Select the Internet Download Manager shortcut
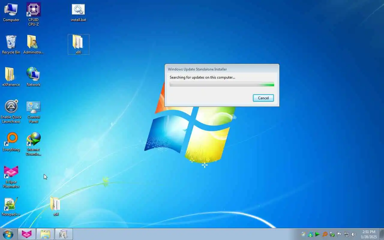The height and width of the screenshot is (240, 384). coord(33,144)
